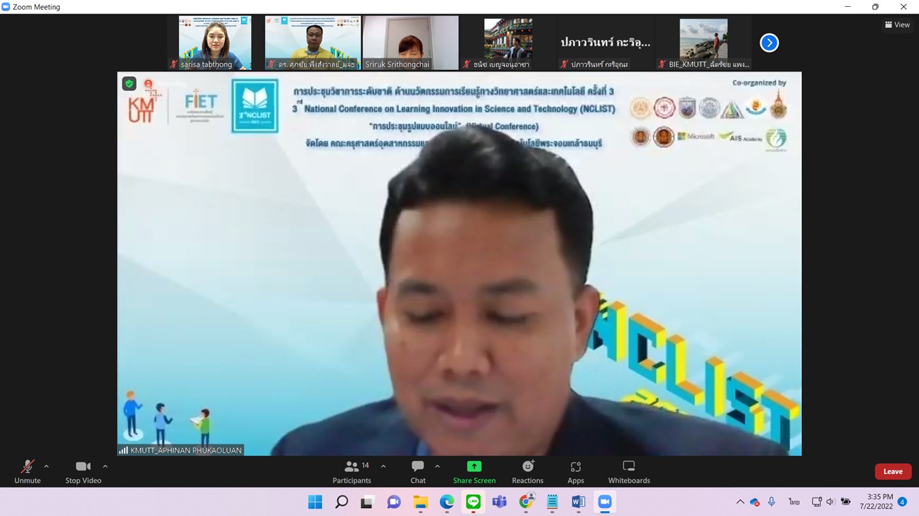Expand video options arrow beside Stop Video

[x=105, y=466]
